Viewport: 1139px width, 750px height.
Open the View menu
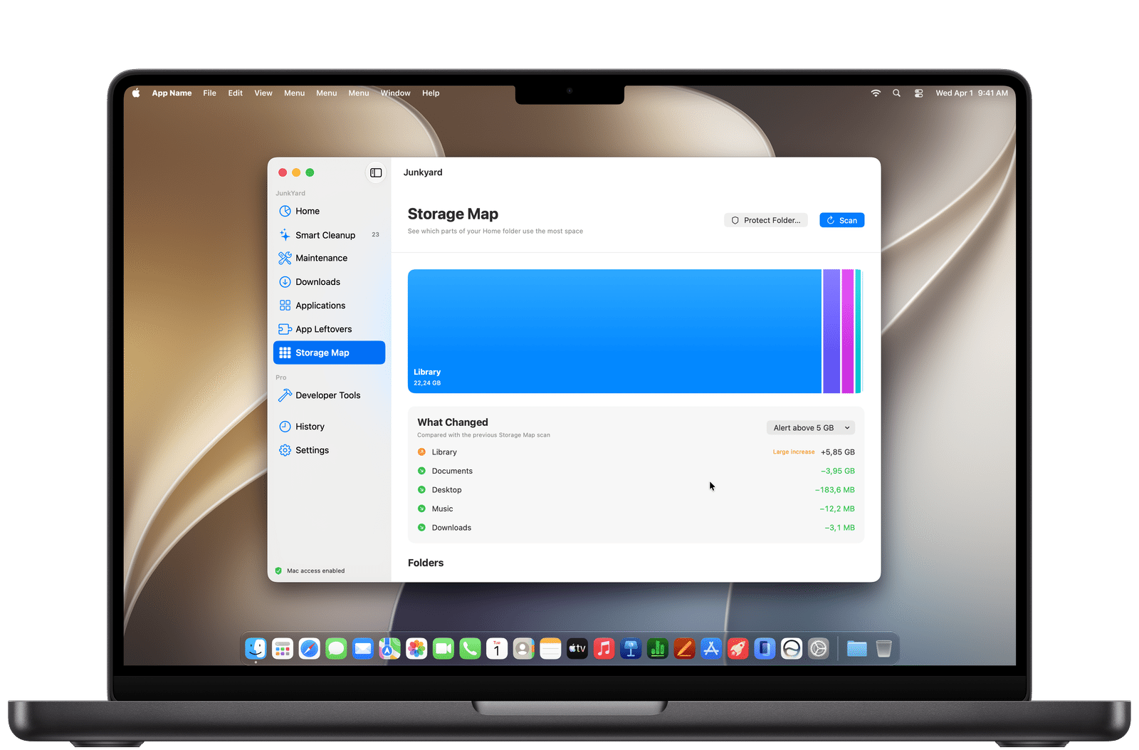(x=263, y=93)
